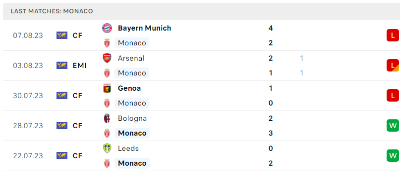The height and width of the screenshot is (178, 400).
Task: Click the Genoa club crest
Action: pyautogui.click(x=107, y=88)
